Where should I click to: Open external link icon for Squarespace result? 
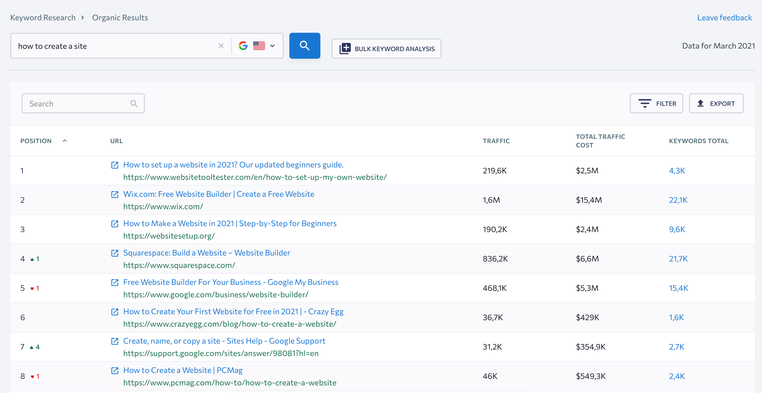coord(115,253)
